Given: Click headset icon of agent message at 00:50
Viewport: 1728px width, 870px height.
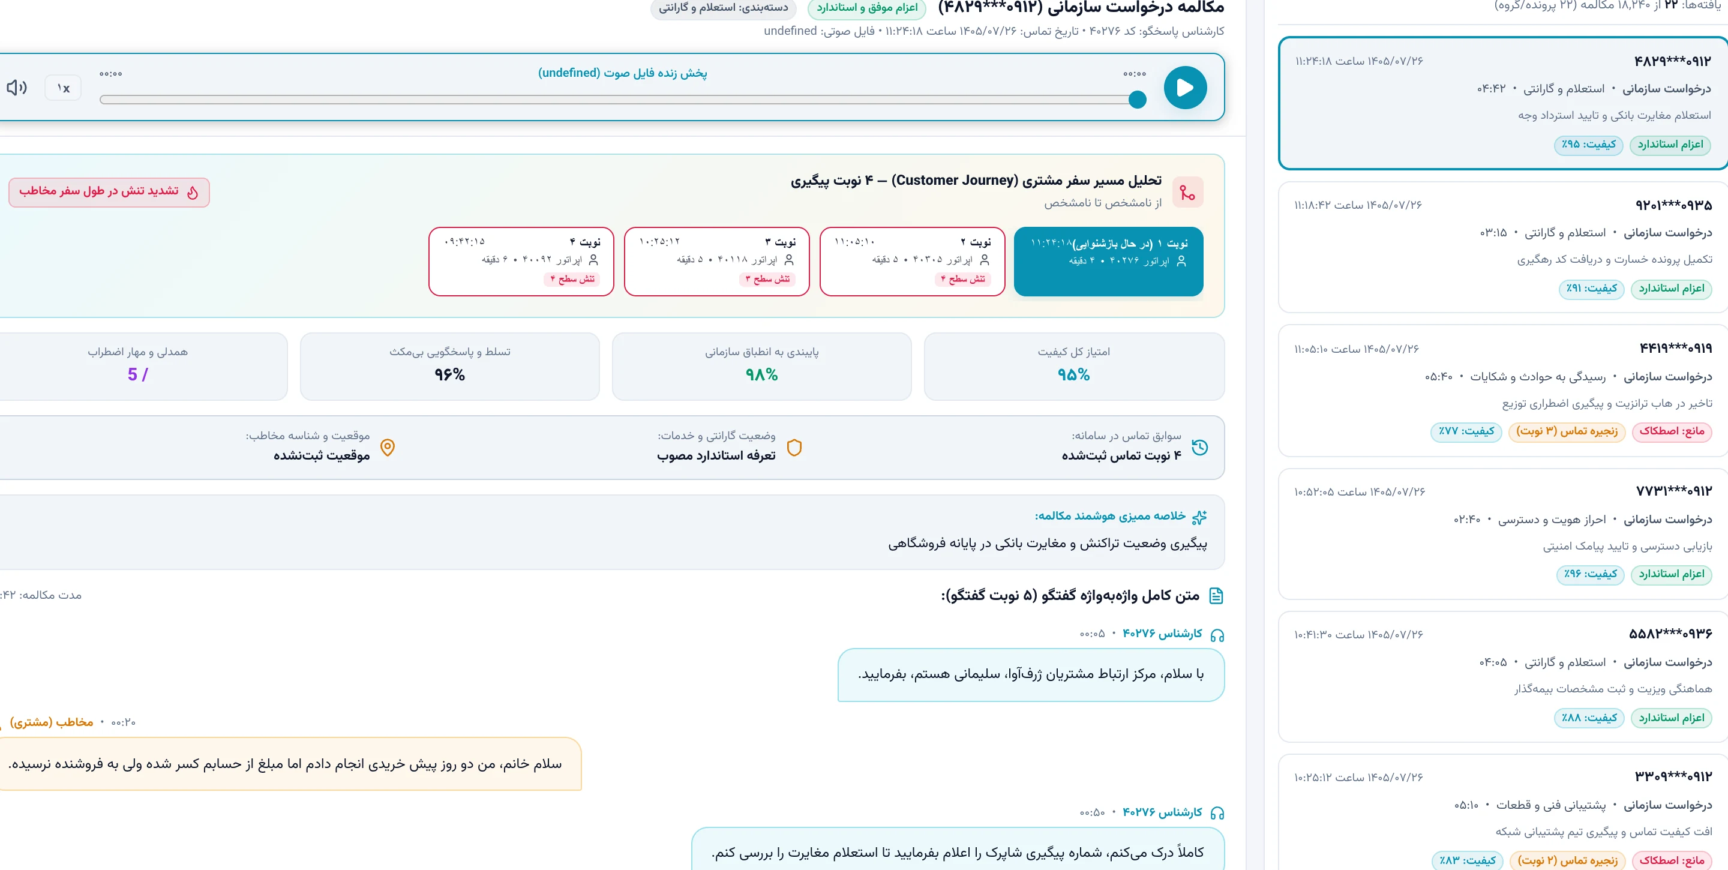Looking at the screenshot, I should pyautogui.click(x=1217, y=813).
